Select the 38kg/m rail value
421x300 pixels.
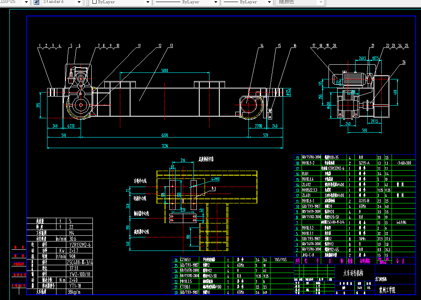coord(74,292)
